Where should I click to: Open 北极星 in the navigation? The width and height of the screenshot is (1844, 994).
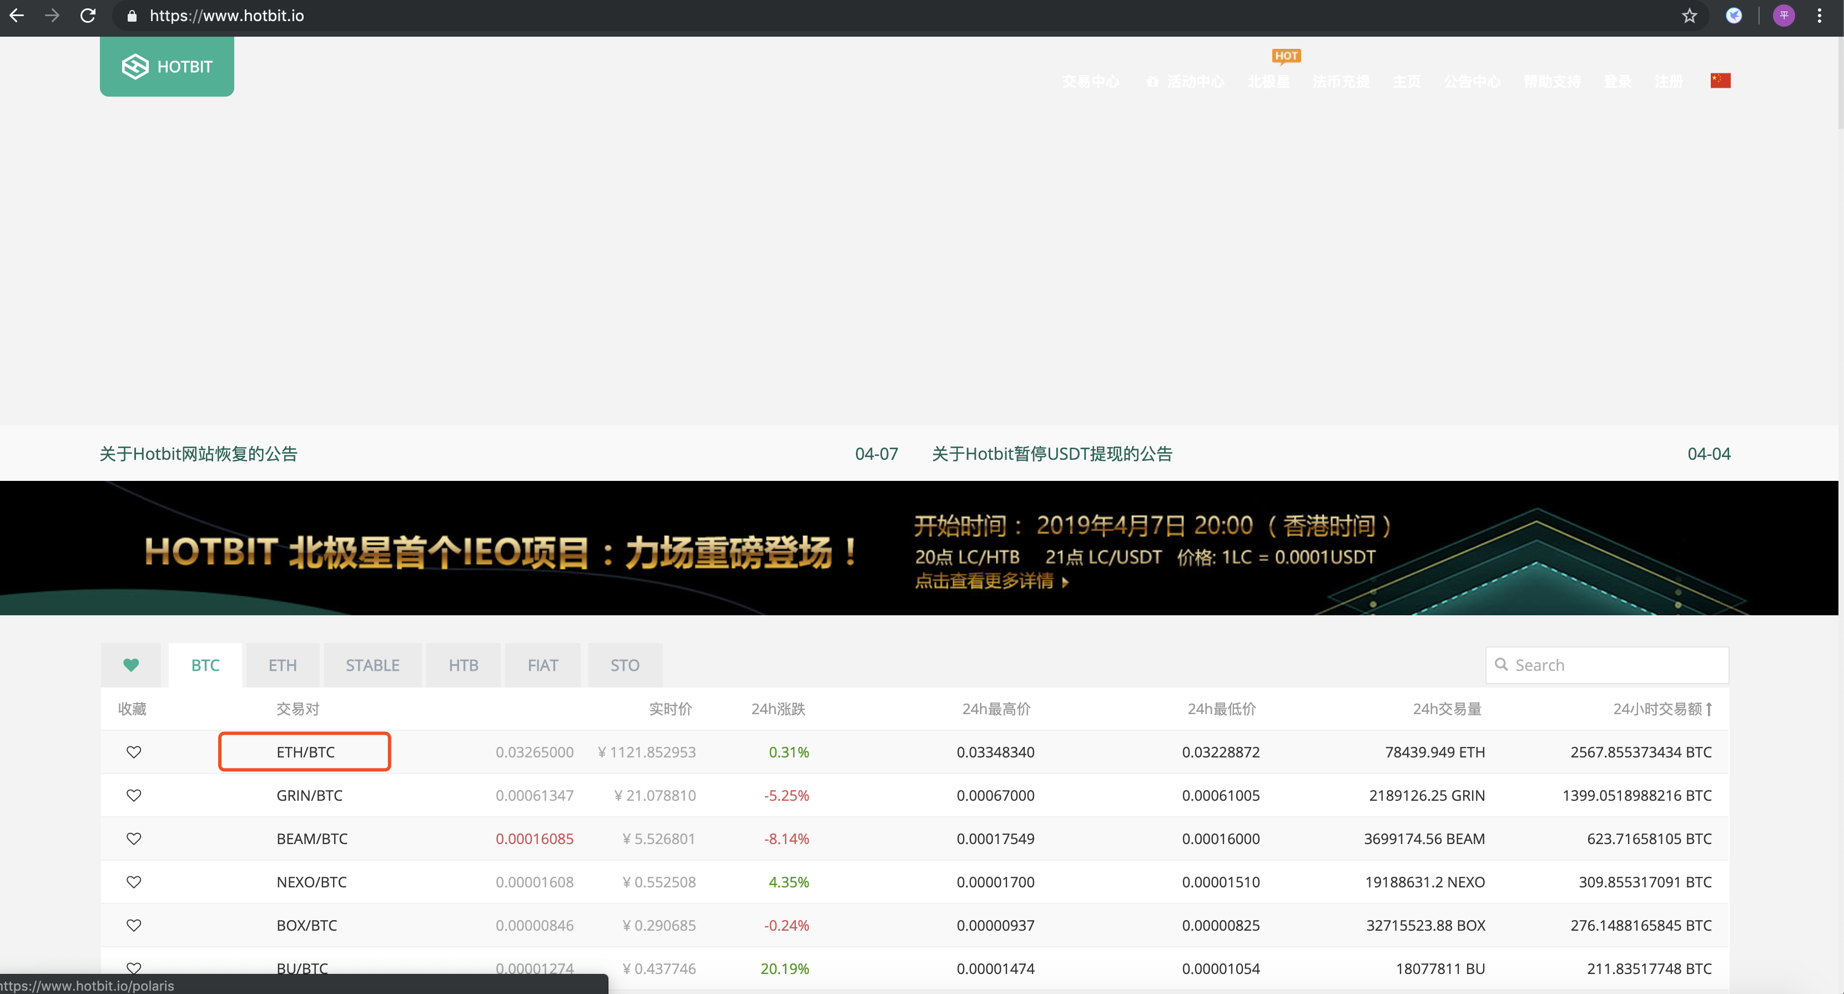point(1268,82)
